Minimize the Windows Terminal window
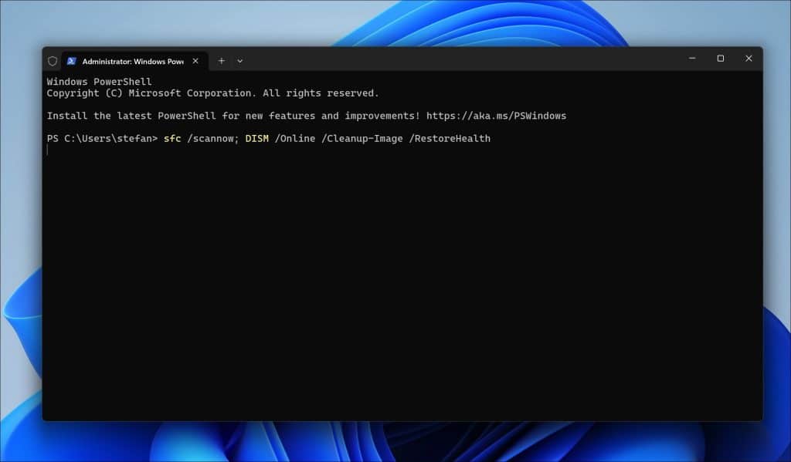 [x=692, y=59]
